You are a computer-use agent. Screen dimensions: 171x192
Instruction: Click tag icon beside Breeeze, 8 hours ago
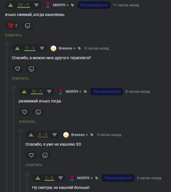pos(79,48)
